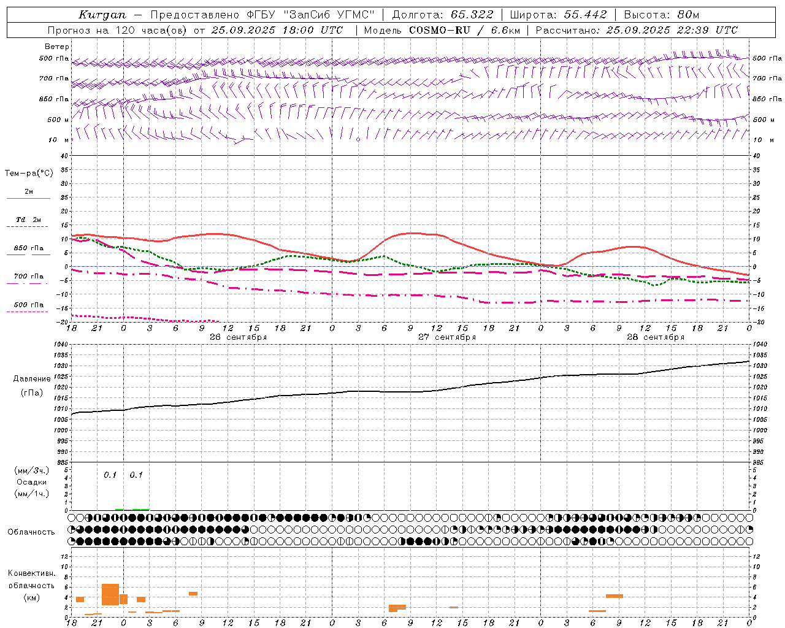The width and height of the screenshot is (785, 628).
Task: Click the (мм/3ч.) precipitation unit label
Action: point(32,470)
